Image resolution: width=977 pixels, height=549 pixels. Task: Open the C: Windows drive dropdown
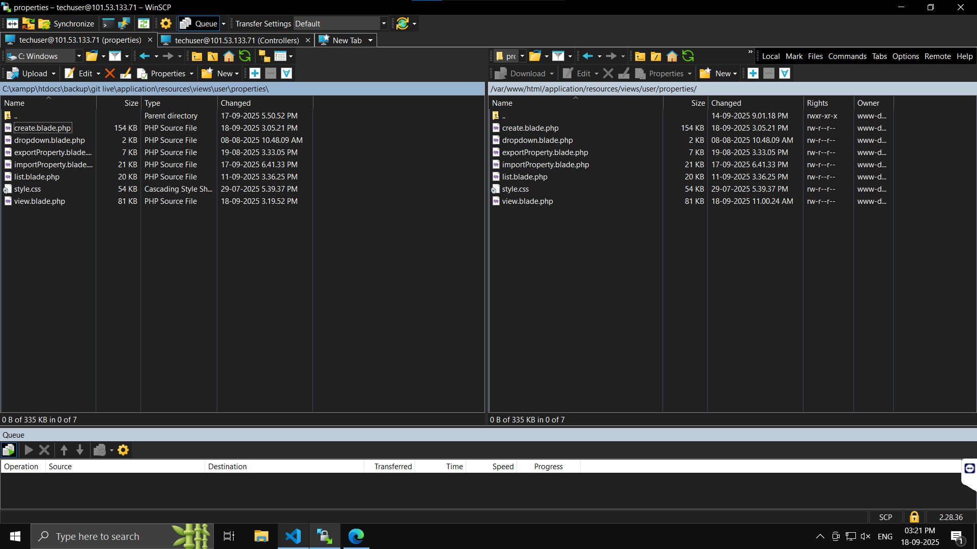pos(79,56)
